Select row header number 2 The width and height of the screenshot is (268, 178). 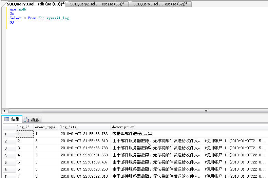click(x=9, y=141)
